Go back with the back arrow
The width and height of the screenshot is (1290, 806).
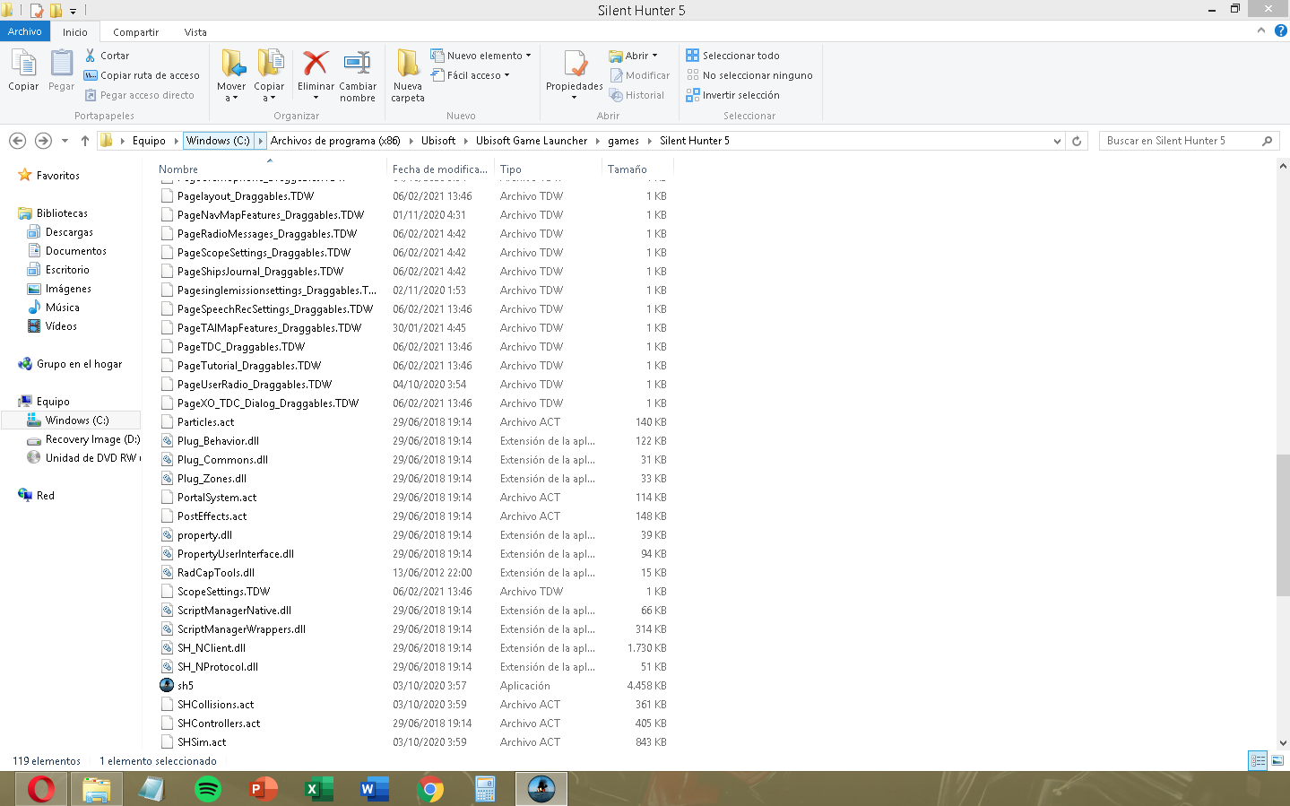click(x=17, y=141)
